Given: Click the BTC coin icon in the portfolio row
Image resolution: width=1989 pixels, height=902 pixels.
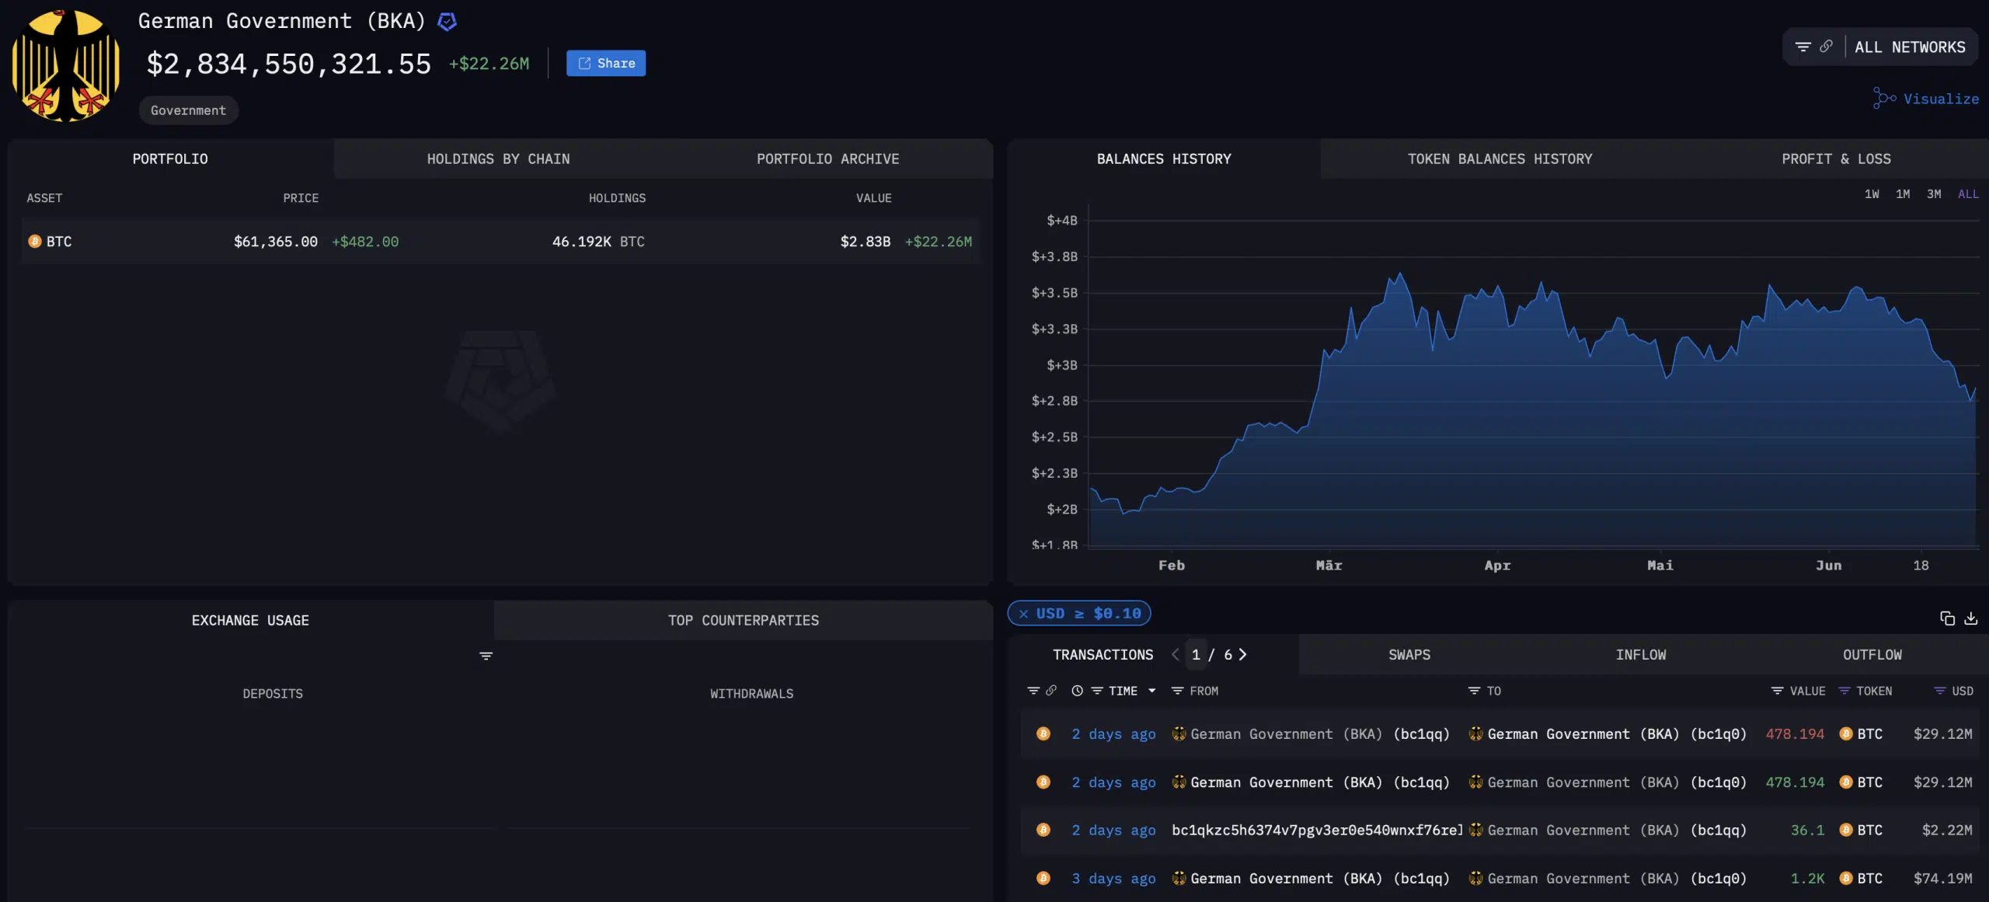Looking at the screenshot, I should coord(33,242).
